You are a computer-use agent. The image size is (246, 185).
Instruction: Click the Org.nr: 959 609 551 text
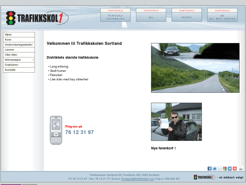[x=168, y=179]
